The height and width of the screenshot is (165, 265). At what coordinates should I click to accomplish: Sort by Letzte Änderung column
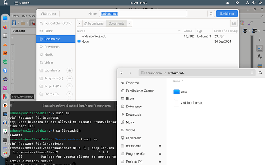(x=225, y=31)
